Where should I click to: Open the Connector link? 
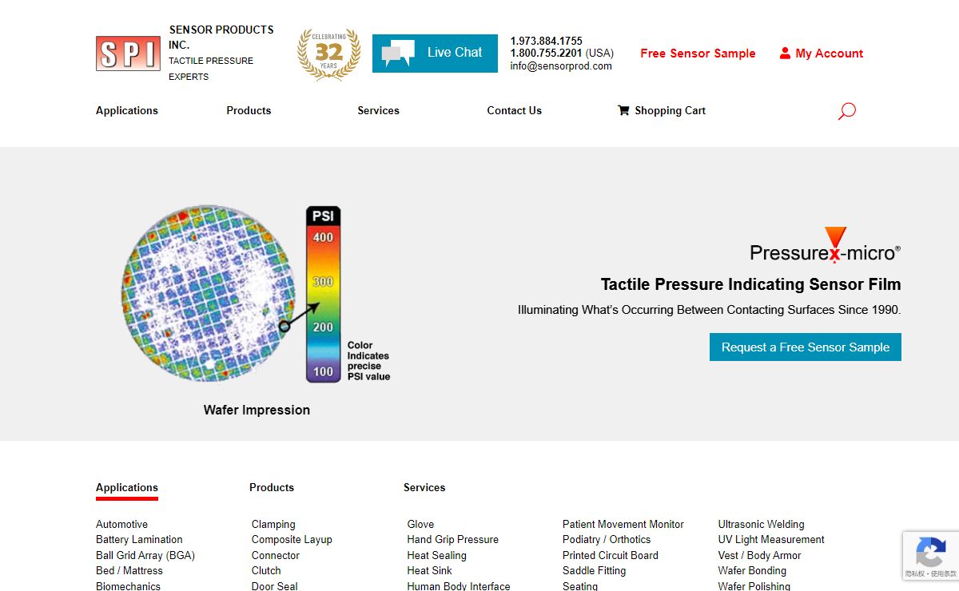tap(276, 555)
